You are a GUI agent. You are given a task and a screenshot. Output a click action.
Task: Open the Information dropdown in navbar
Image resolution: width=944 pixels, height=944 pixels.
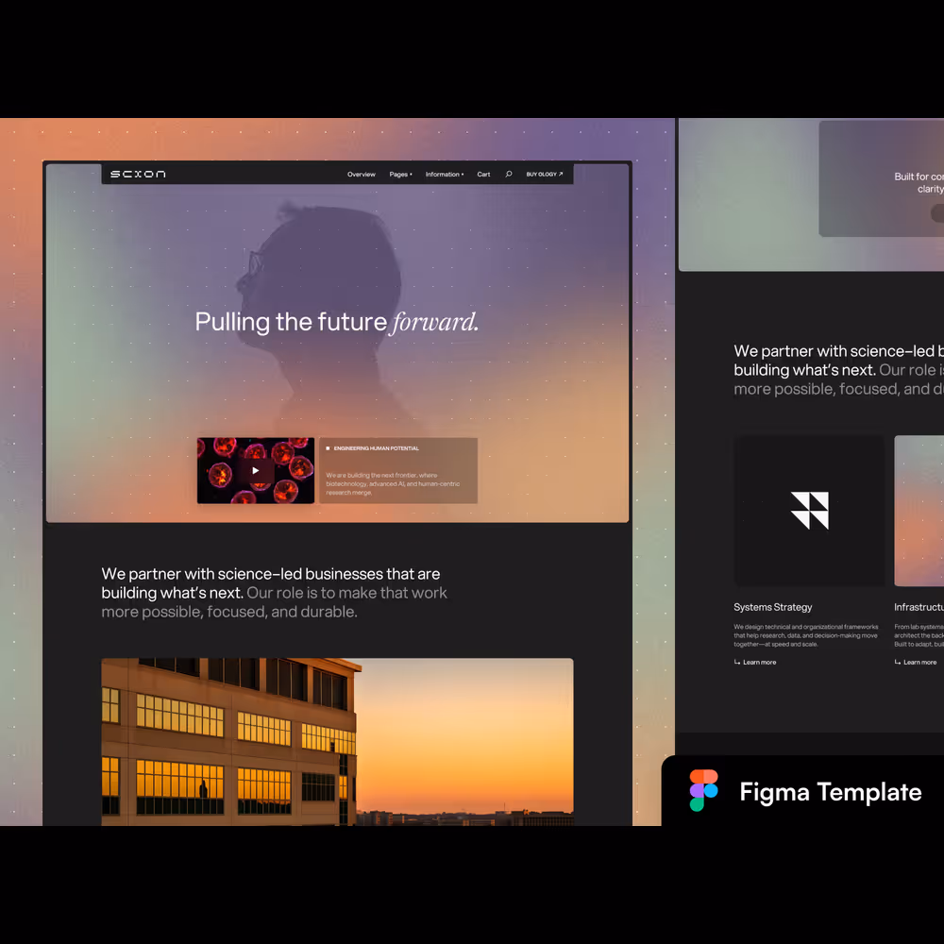(x=444, y=175)
